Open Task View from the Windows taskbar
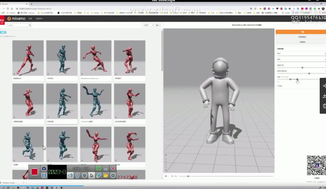This screenshot has height=189, width=326. point(8,188)
